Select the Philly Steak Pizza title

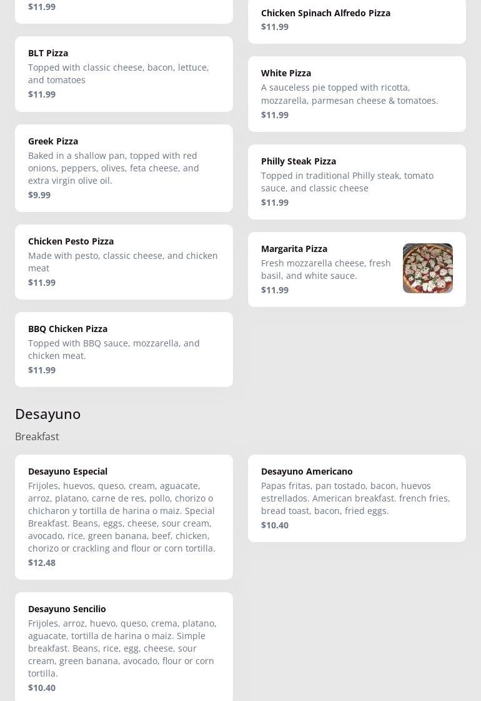click(x=299, y=161)
